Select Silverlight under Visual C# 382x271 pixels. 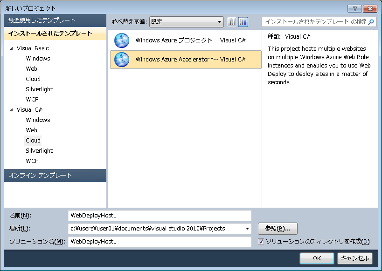point(39,151)
